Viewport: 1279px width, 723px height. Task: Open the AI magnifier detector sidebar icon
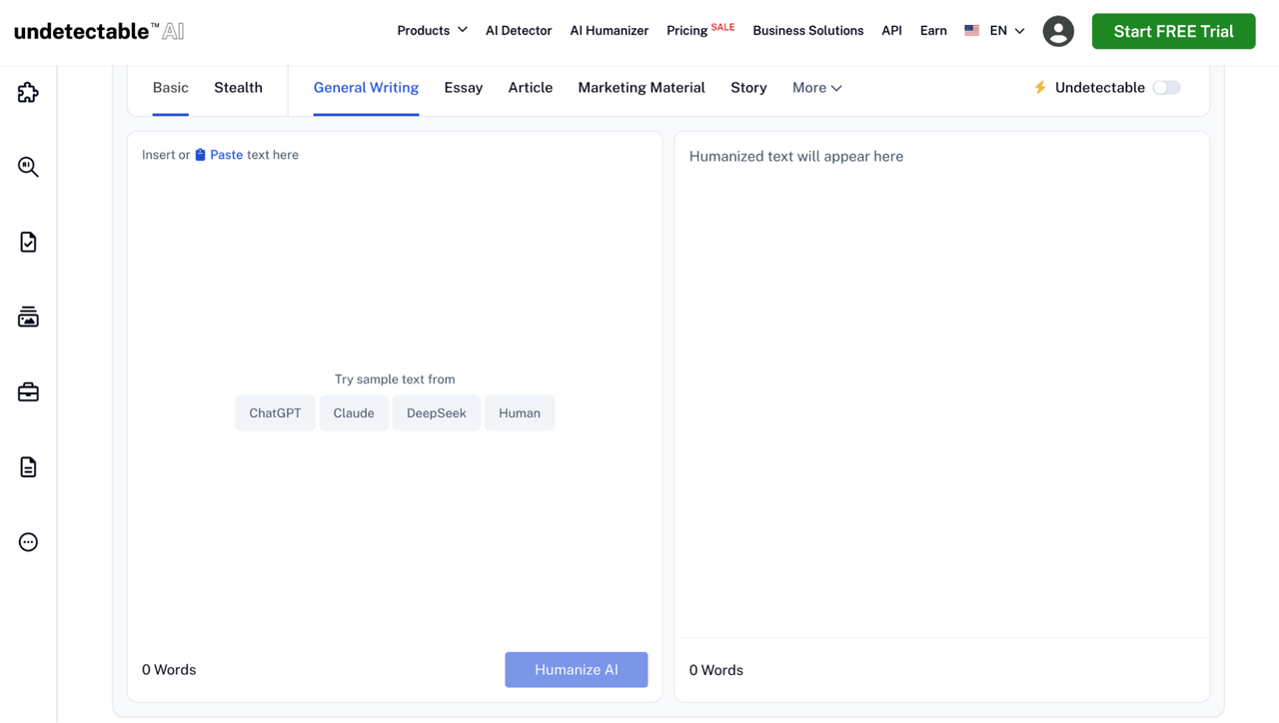click(28, 167)
